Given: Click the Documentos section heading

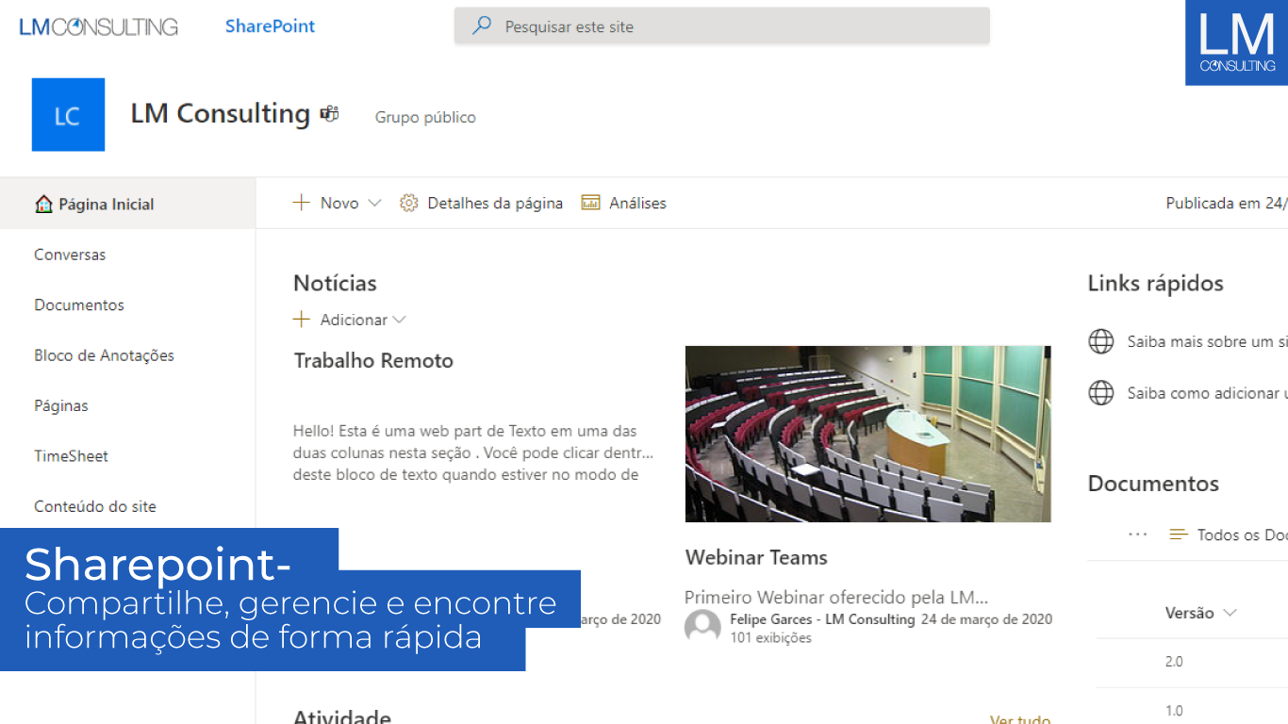Looking at the screenshot, I should click(x=1153, y=484).
